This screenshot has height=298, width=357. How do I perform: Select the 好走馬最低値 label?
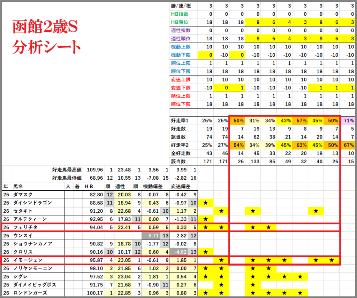[x=67, y=178]
